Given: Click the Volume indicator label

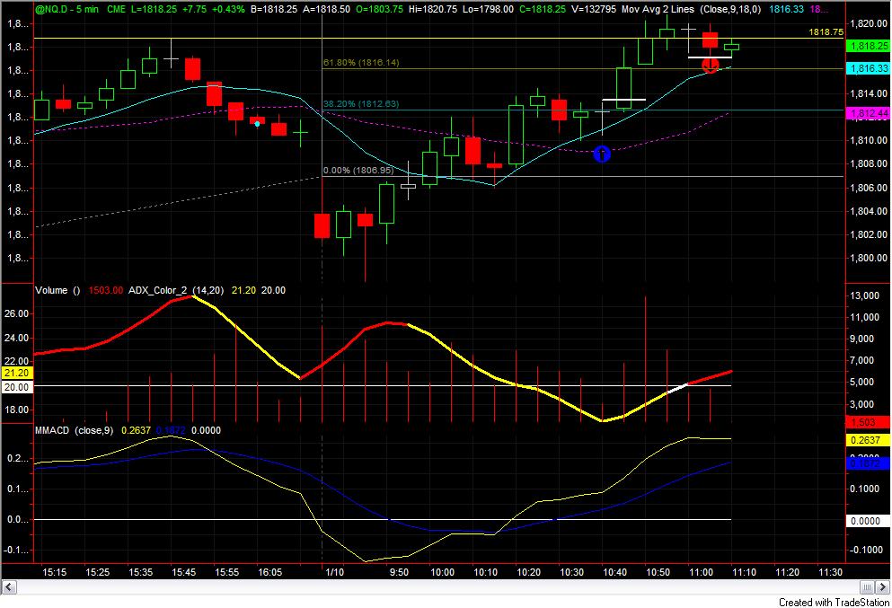Looking at the screenshot, I should [x=54, y=290].
